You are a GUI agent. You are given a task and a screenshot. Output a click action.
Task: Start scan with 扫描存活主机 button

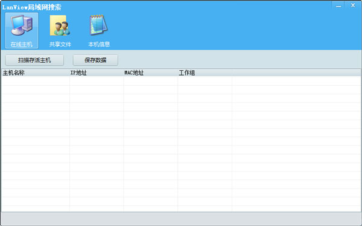click(34, 60)
